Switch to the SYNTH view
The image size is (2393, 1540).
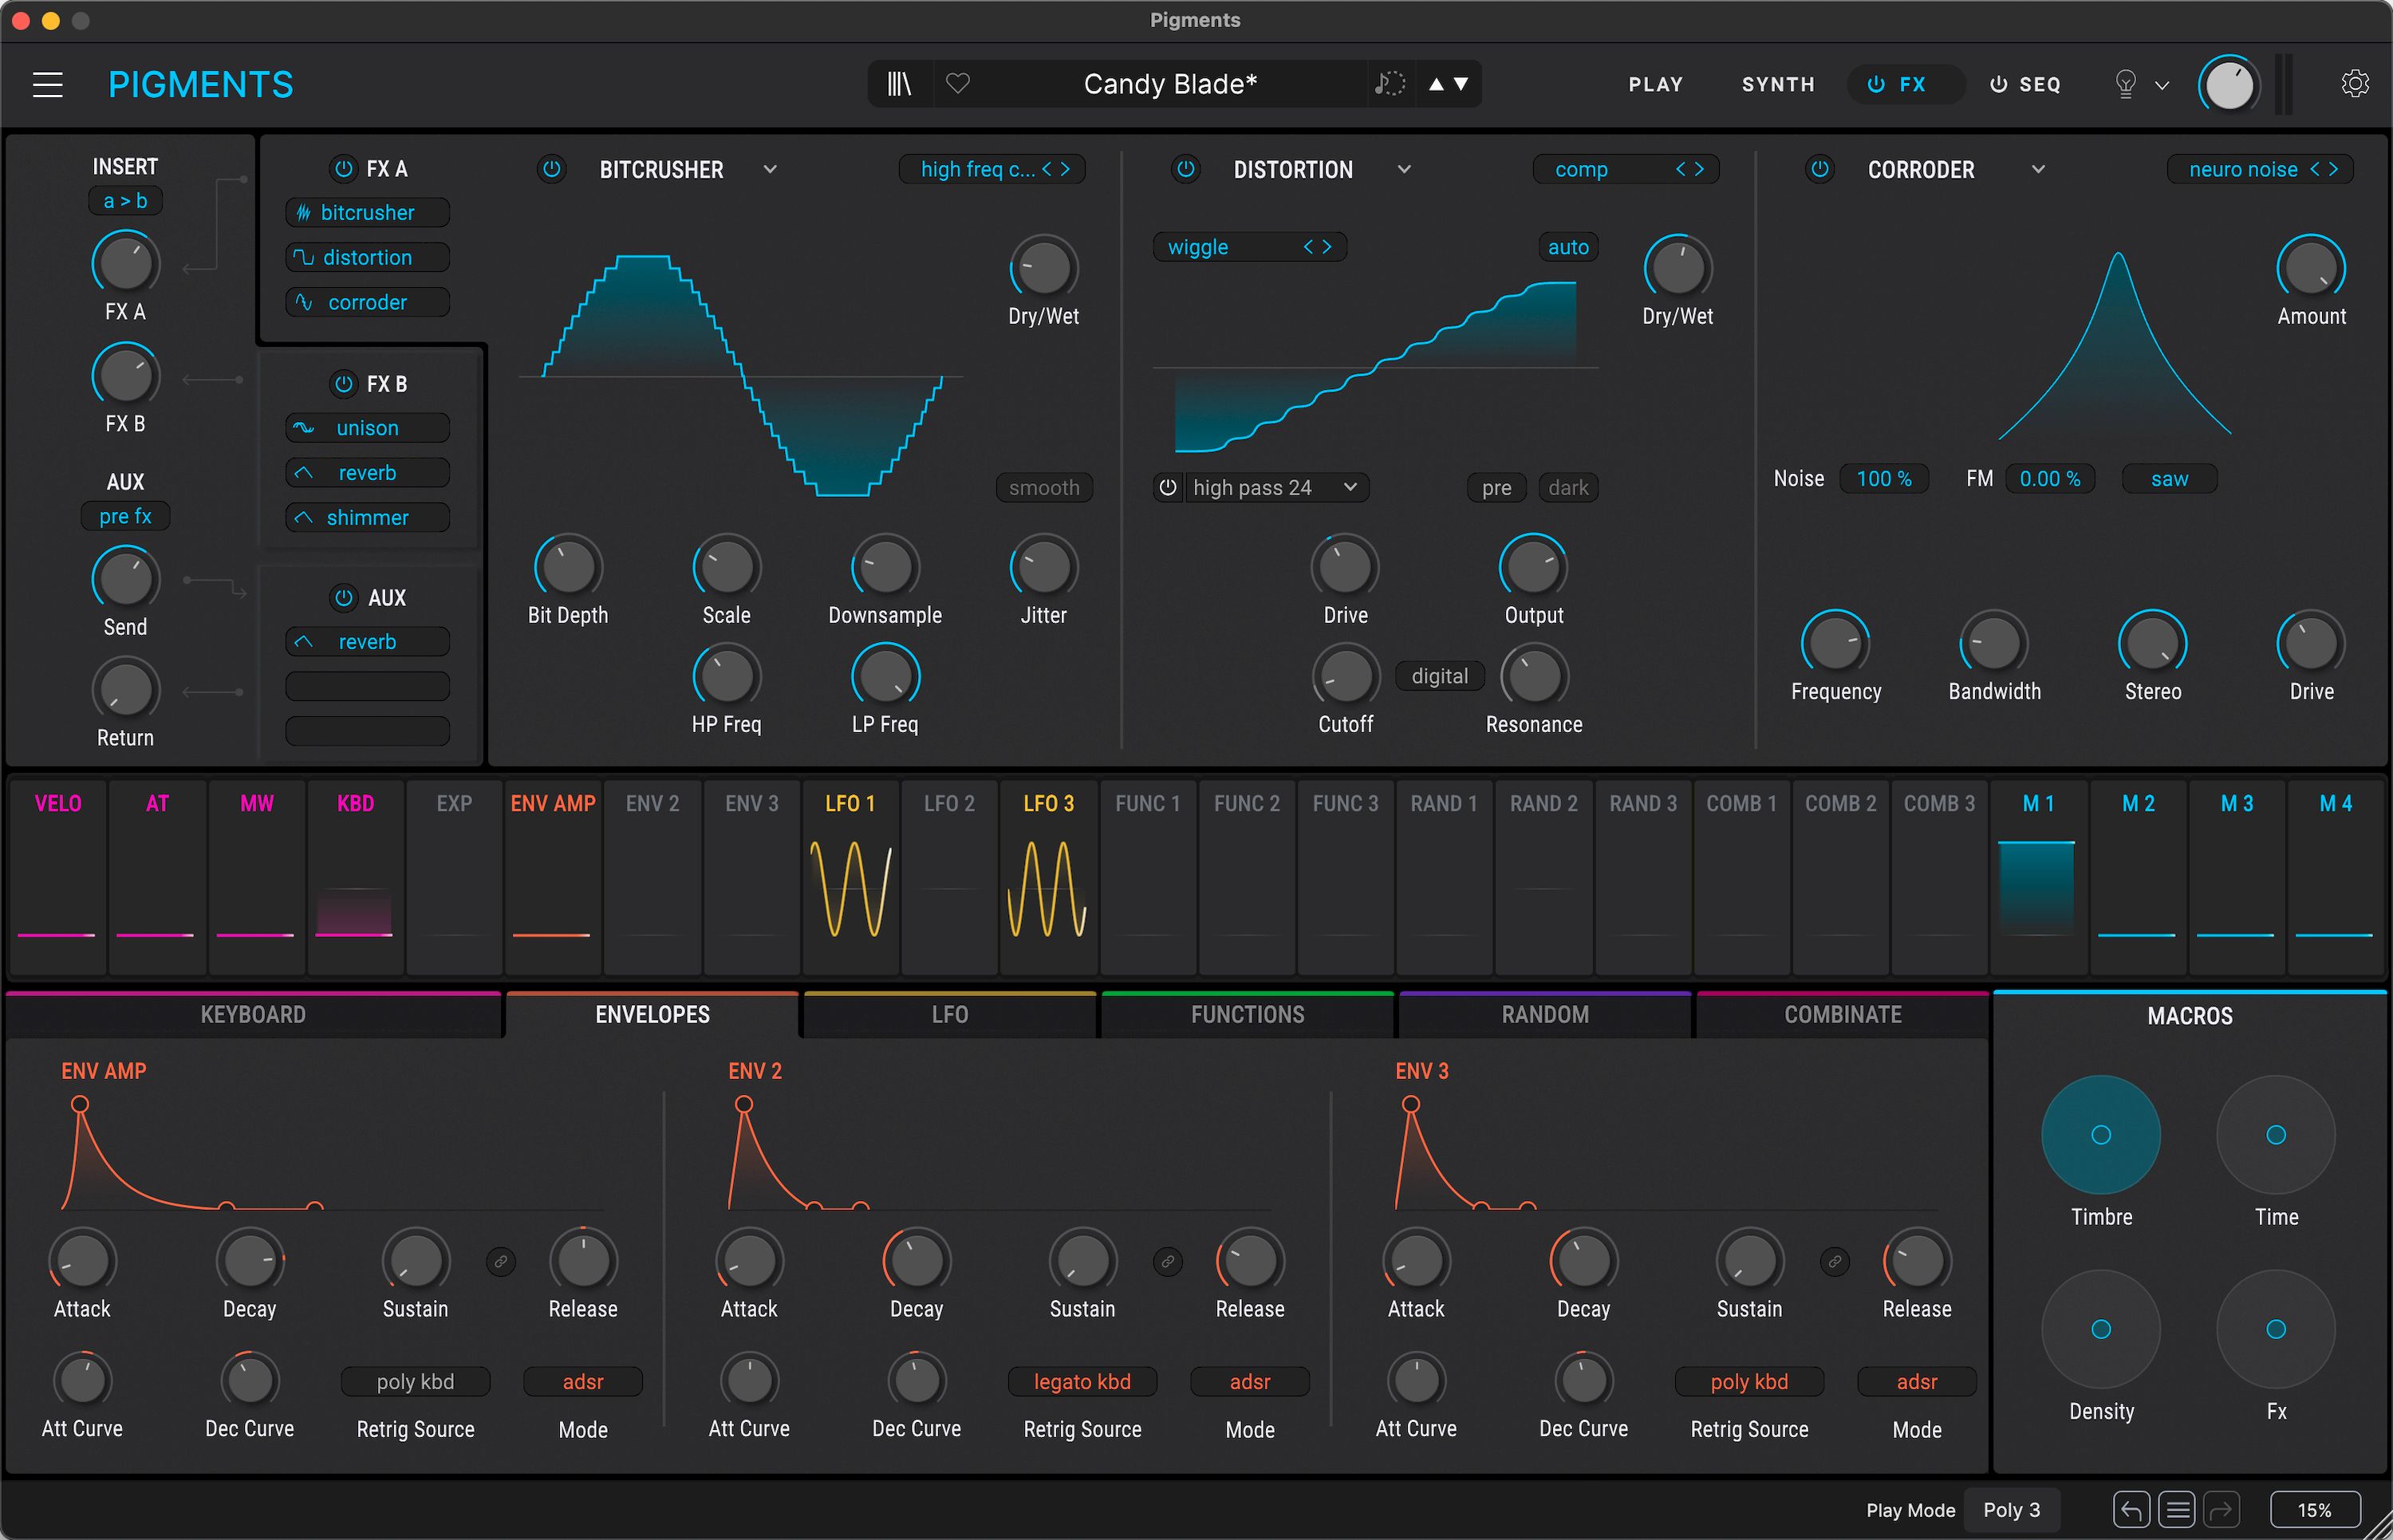pyautogui.click(x=1778, y=85)
